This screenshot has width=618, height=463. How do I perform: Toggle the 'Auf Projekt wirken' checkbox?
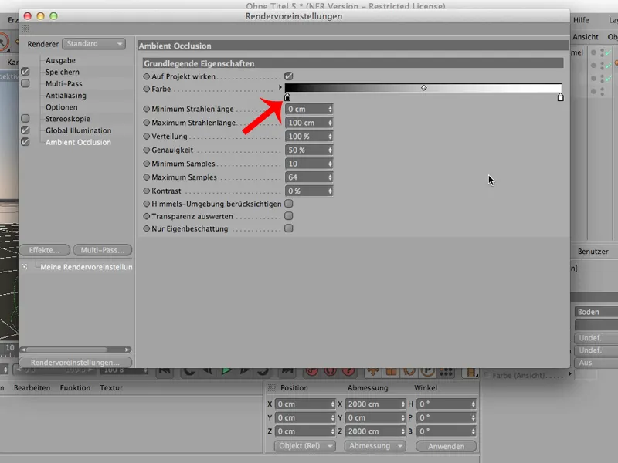point(289,76)
